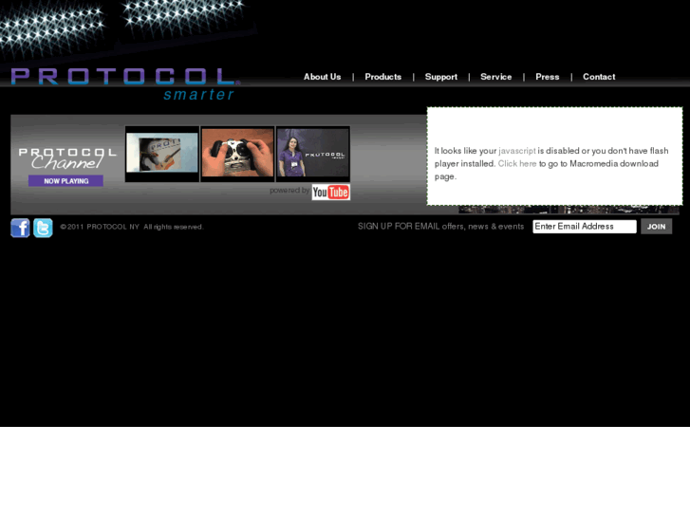Select Support in the navigation bar
Screen dimensions: 690x517
[x=441, y=77]
